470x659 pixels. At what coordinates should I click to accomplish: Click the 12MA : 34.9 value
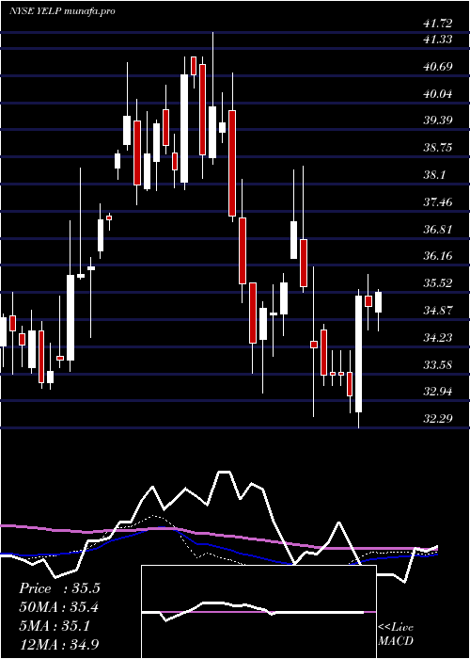(x=59, y=645)
